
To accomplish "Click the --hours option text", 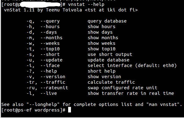I will 50,27.
